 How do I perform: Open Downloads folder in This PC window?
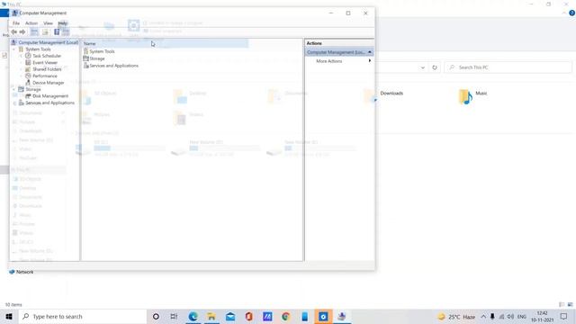[x=391, y=94]
